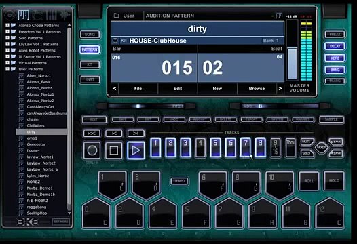Image resolution: width=357 pixels, height=244 pixels.
Task: Step forward with the >| button
Action: tap(136, 134)
